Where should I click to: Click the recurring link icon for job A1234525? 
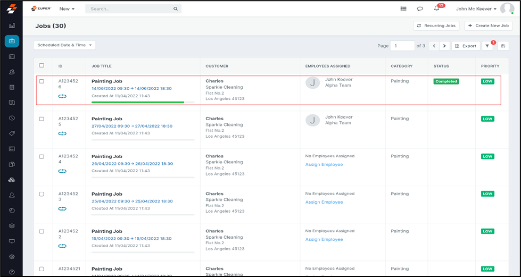tap(62, 133)
